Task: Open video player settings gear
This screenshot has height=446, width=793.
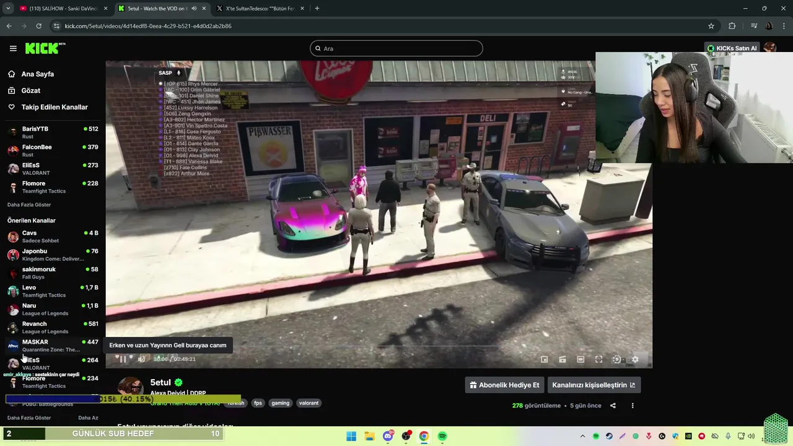Action: pos(635,359)
